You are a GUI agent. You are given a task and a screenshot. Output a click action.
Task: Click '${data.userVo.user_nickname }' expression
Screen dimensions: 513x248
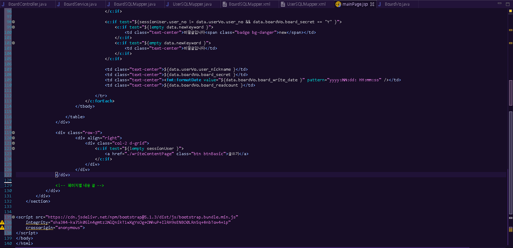[200, 69]
